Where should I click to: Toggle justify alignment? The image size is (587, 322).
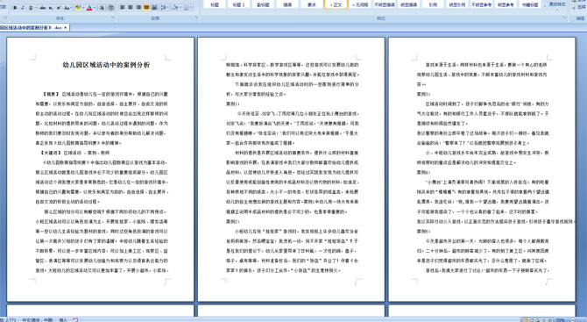(x=146, y=8)
